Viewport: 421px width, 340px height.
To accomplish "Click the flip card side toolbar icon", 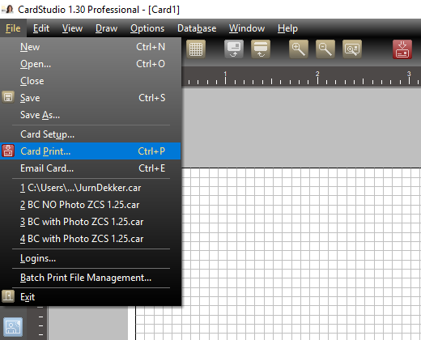I will (261, 49).
